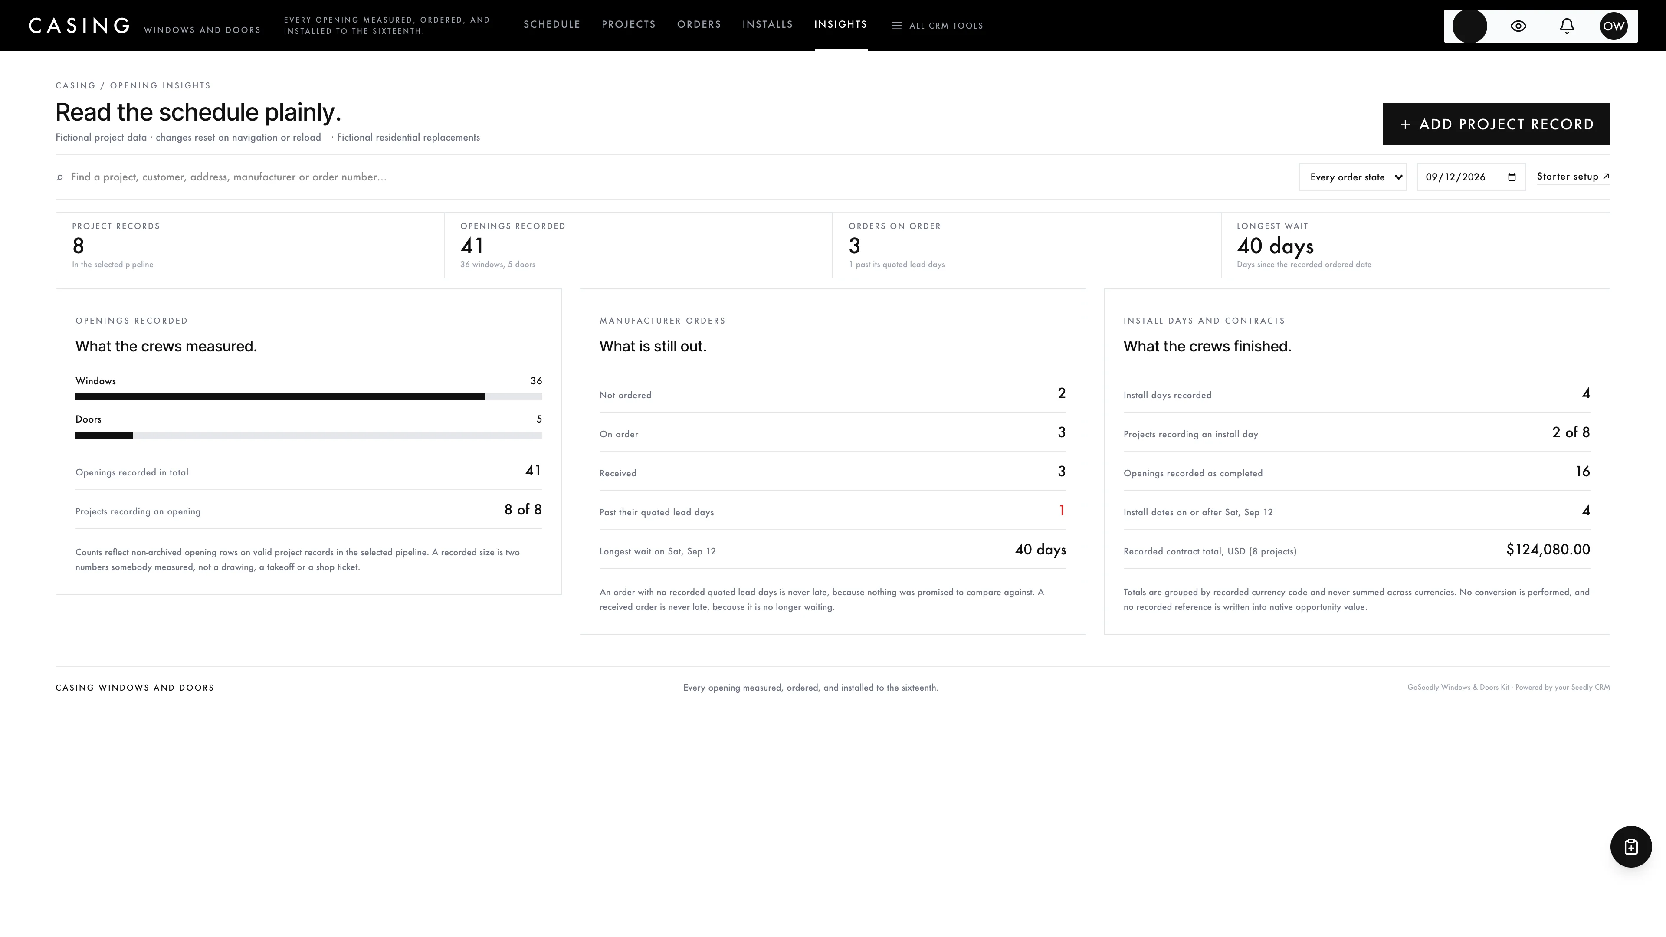Click the external arrow next to Starter setup
Image resolution: width=1666 pixels, height=937 pixels.
1605,176
